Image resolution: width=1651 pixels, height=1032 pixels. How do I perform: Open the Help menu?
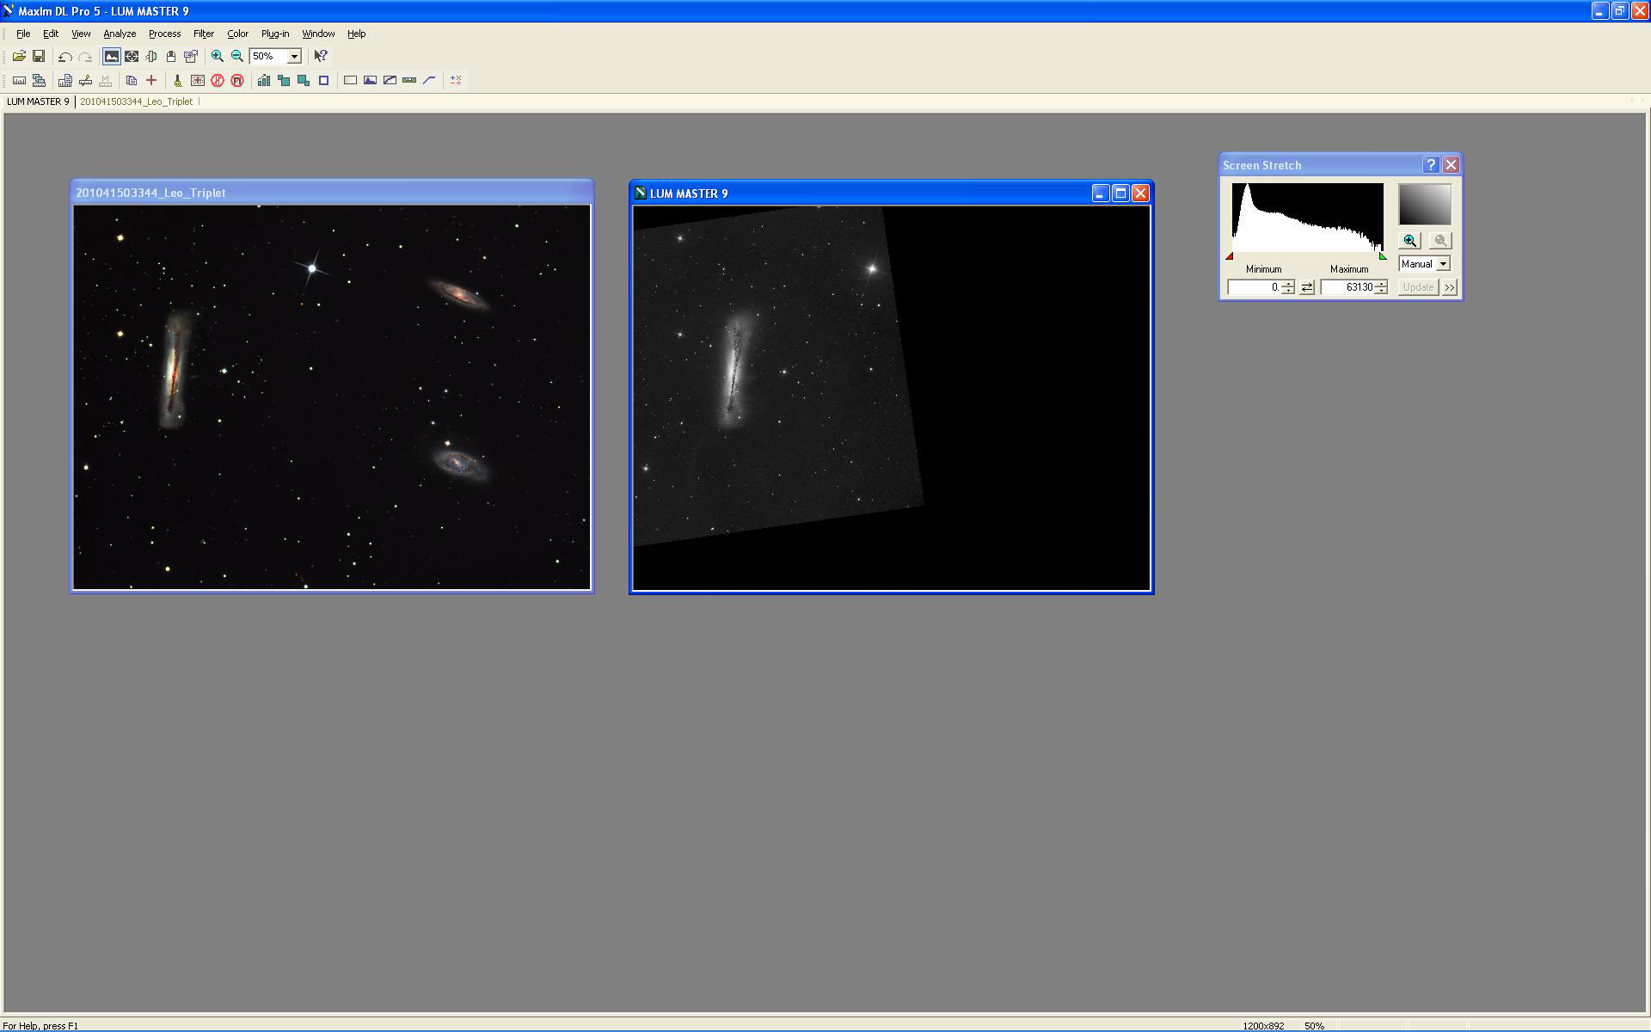(357, 34)
